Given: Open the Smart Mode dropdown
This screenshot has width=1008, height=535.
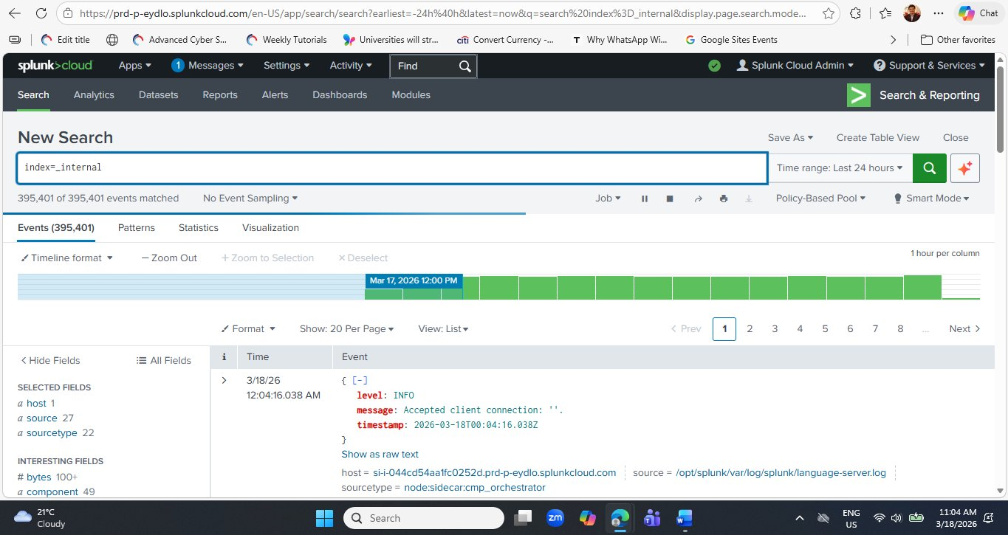Looking at the screenshot, I should [x=930, y=198].
